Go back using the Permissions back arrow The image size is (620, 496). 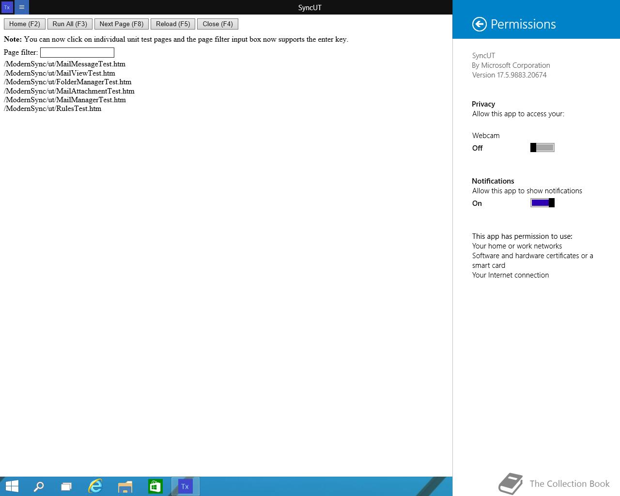479,24
